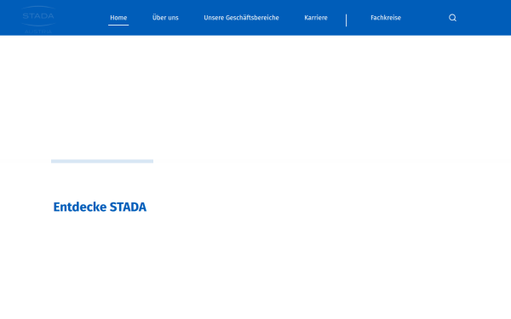The width and height of the screenshot is (511, 319).
Task: Click the STADA Austria logo
Action: [x=38, y=20]
